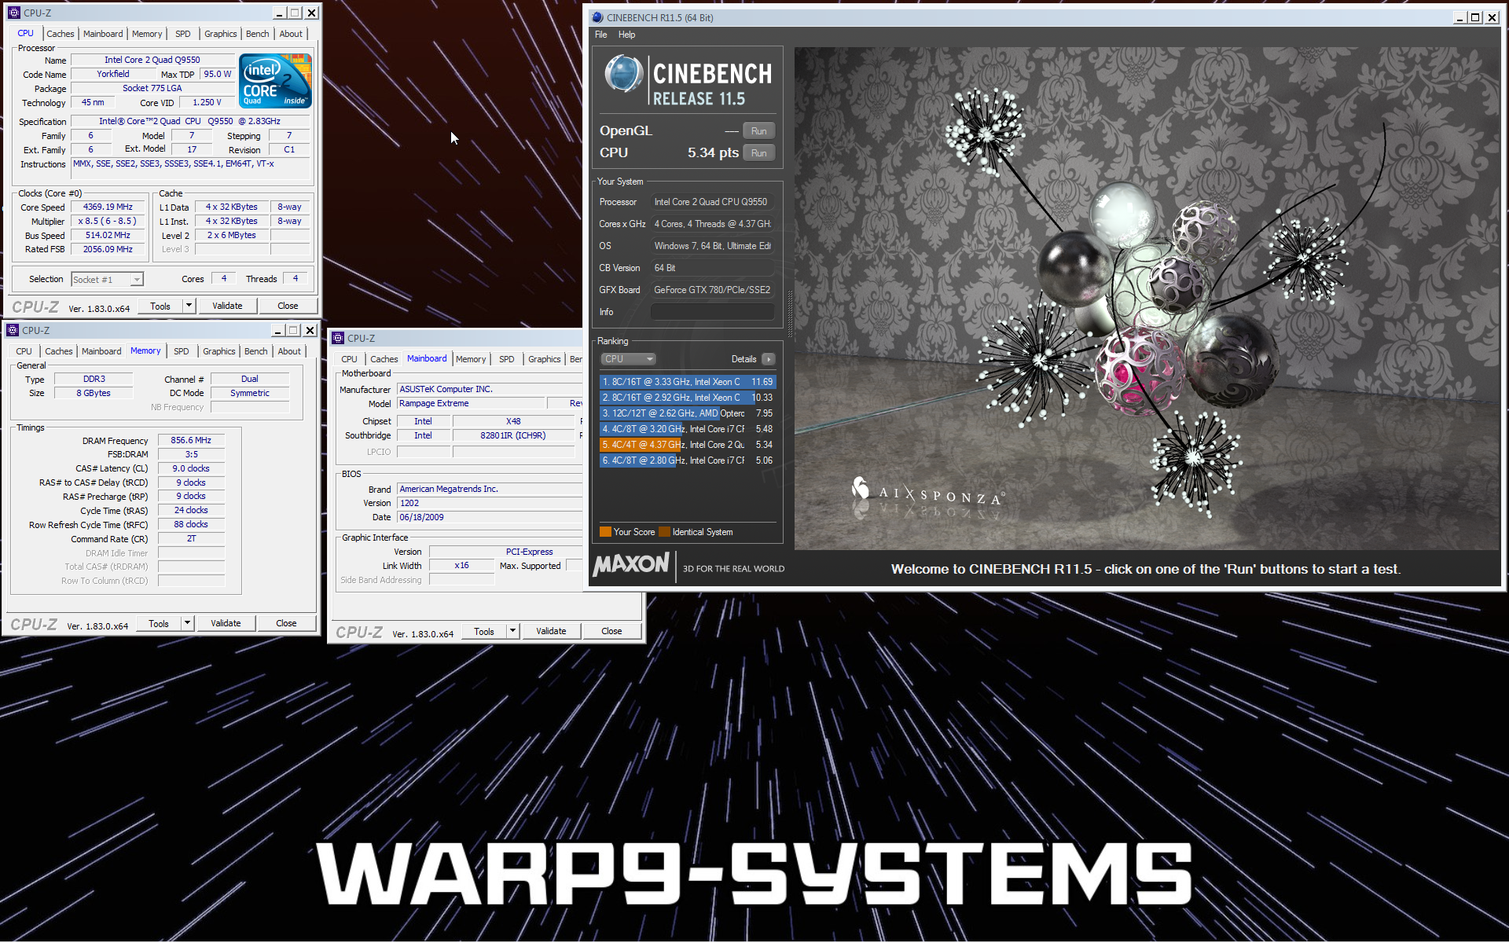Click the DRAM Frequency value 856.6 MHz
The image size is (1509, 943).
point(191,441)
